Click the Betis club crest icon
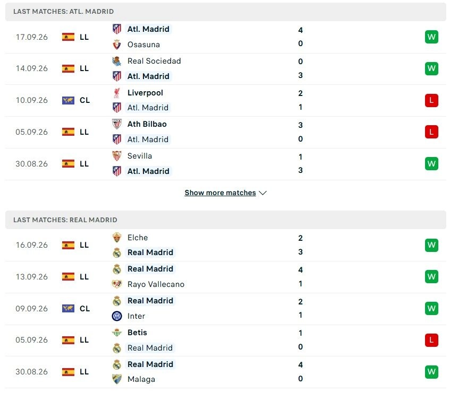 tap(116, 333)
